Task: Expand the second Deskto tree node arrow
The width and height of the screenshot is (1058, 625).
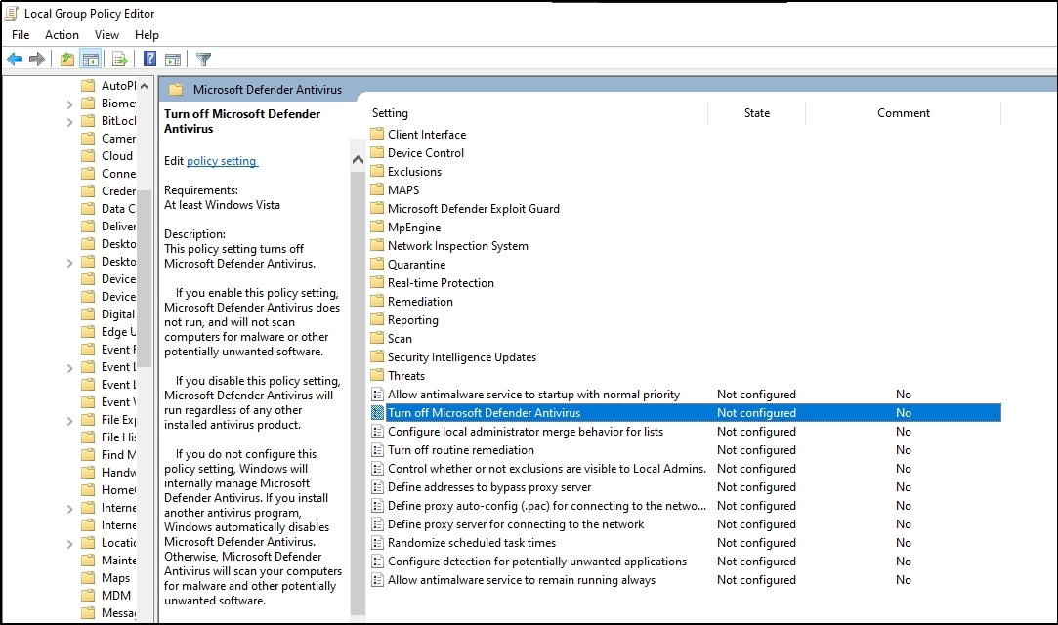Action: [x=70, y=262]
